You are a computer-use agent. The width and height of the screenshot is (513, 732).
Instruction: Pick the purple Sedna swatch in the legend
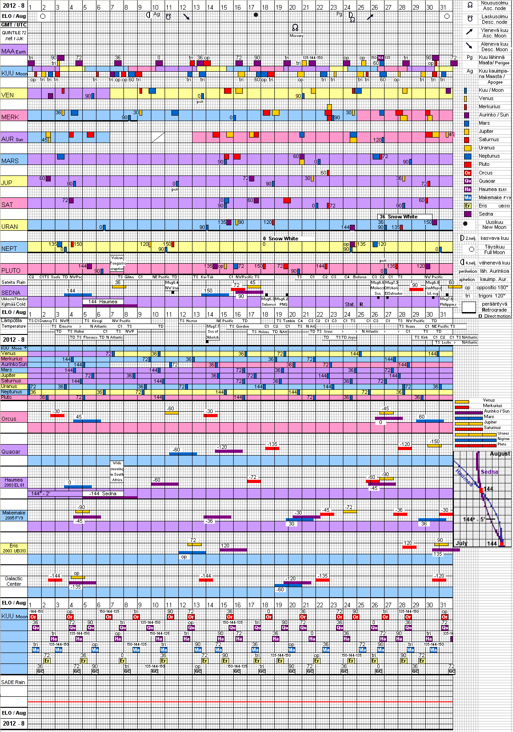click(x=467, y=214)
